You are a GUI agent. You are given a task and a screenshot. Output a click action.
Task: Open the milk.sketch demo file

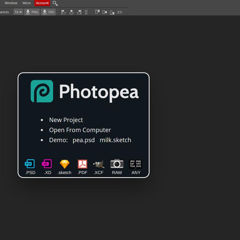pyautogui.click(x=115, y=140)
